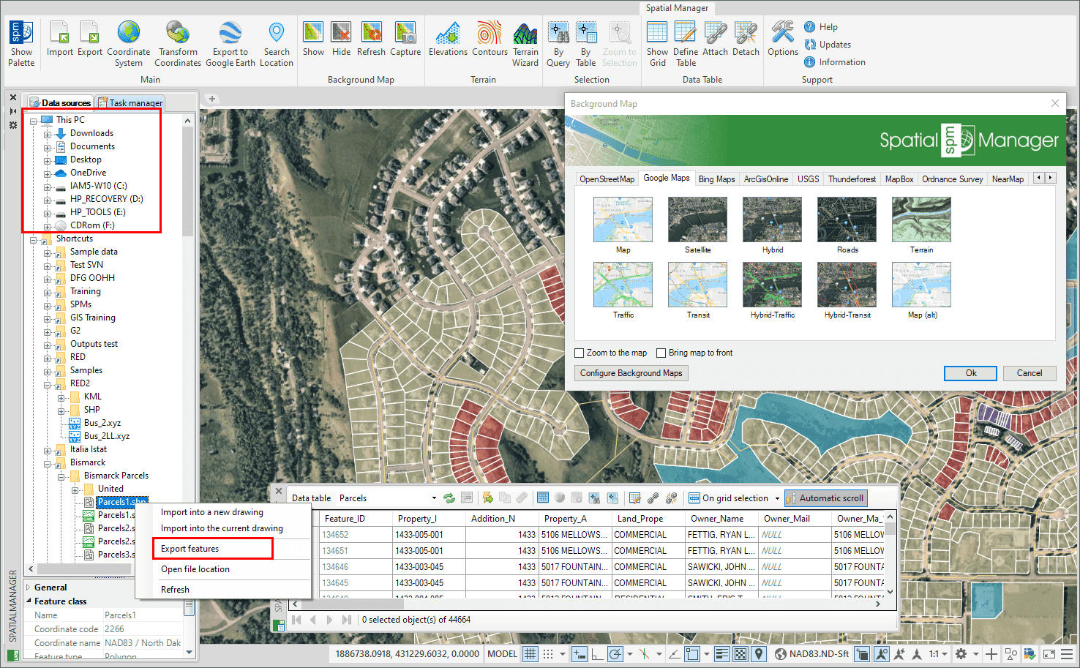Hide the background map

click(341, 39)
